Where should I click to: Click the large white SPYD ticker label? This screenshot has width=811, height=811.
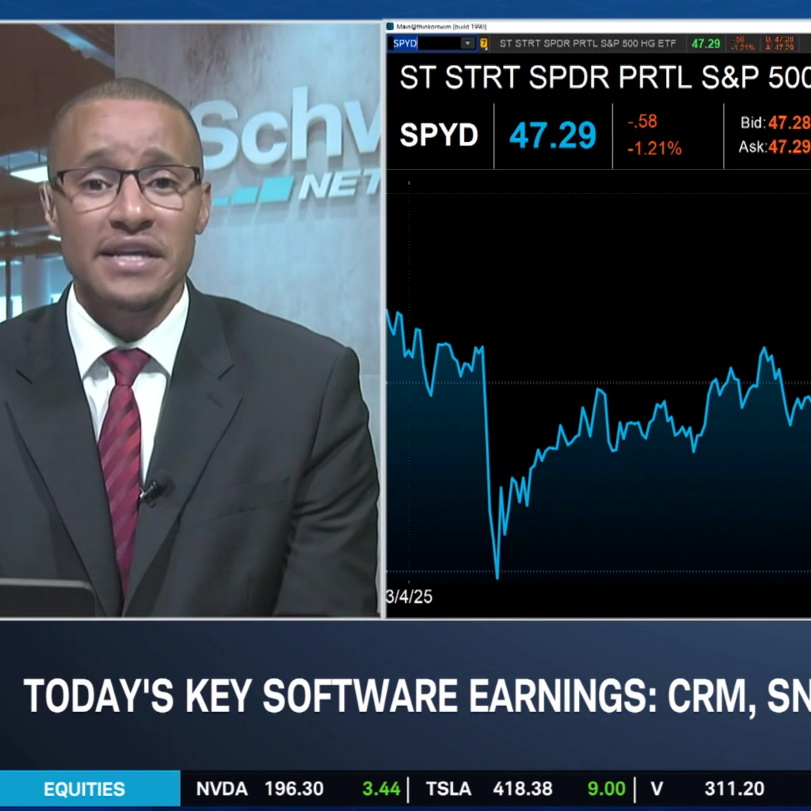pyautogui.click(x=439, y=135)
